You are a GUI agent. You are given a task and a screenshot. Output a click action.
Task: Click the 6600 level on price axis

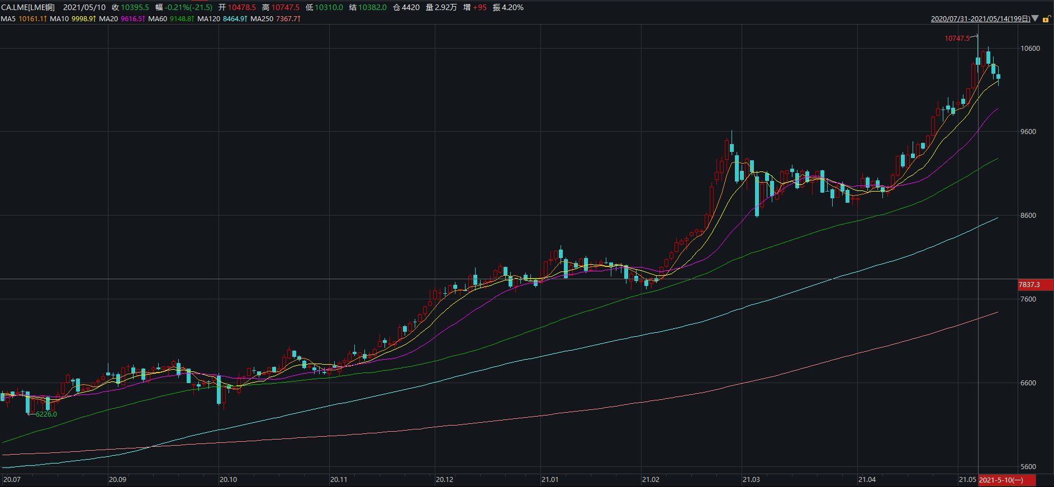pos(1028,383)
